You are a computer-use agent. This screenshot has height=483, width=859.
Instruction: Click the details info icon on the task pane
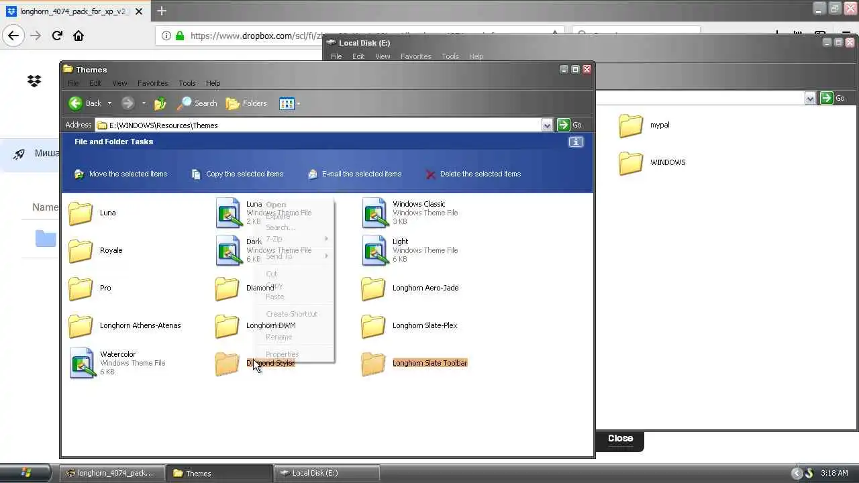[576, 142]
